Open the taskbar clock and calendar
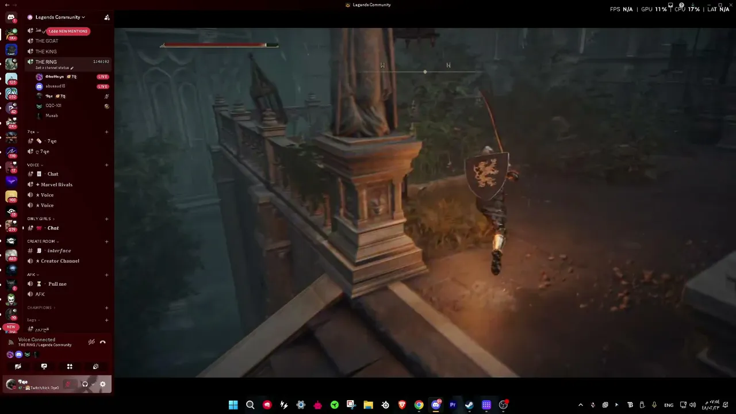 (x=712, y=405)
